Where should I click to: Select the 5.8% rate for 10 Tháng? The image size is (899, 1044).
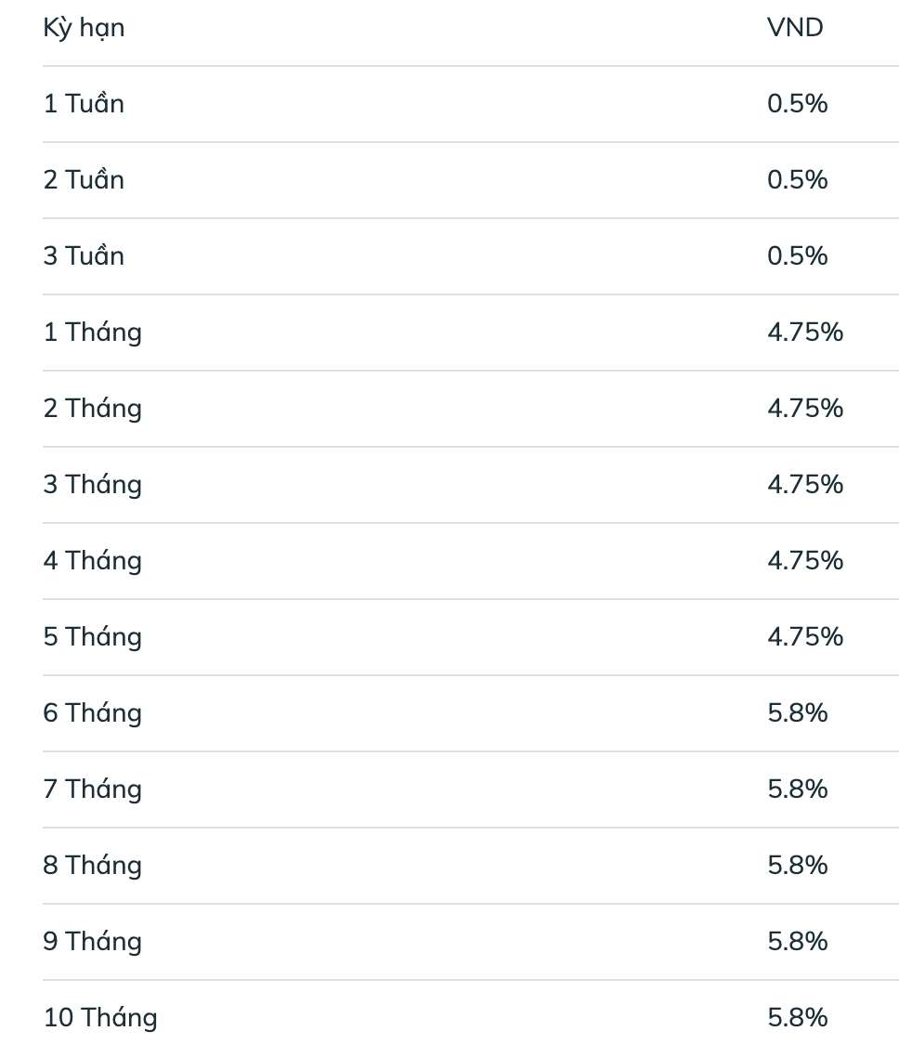797,1018
